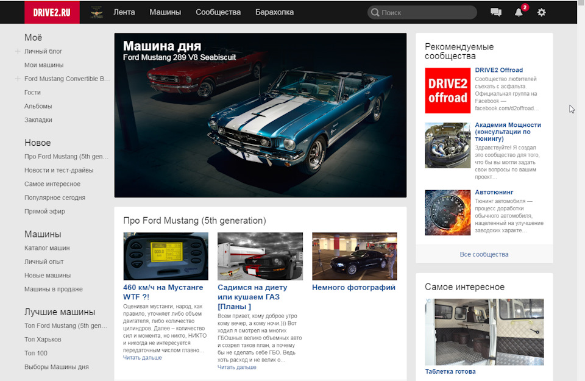Open Каталог машин
Viewport: 585px width, 381px height.
(x=47, y=247)
